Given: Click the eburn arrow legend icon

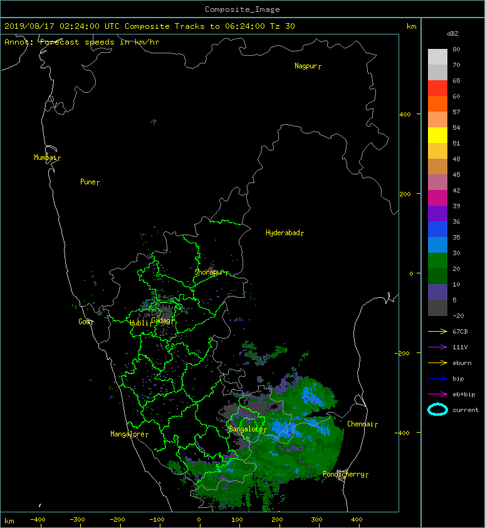Looking at the screenshot, I should [437, 363].
